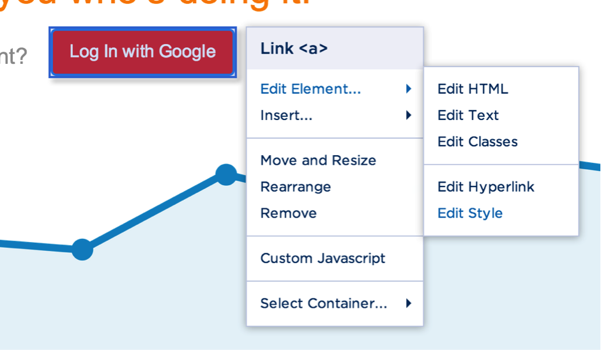The height and width of the screenshot is (350, 601).
Task: Click the chart's peak data point
Action: pos(226,175)
